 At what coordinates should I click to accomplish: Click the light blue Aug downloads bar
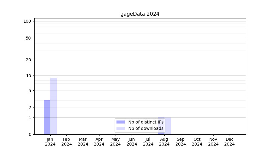pyautogui.click(x=168, y=126)
